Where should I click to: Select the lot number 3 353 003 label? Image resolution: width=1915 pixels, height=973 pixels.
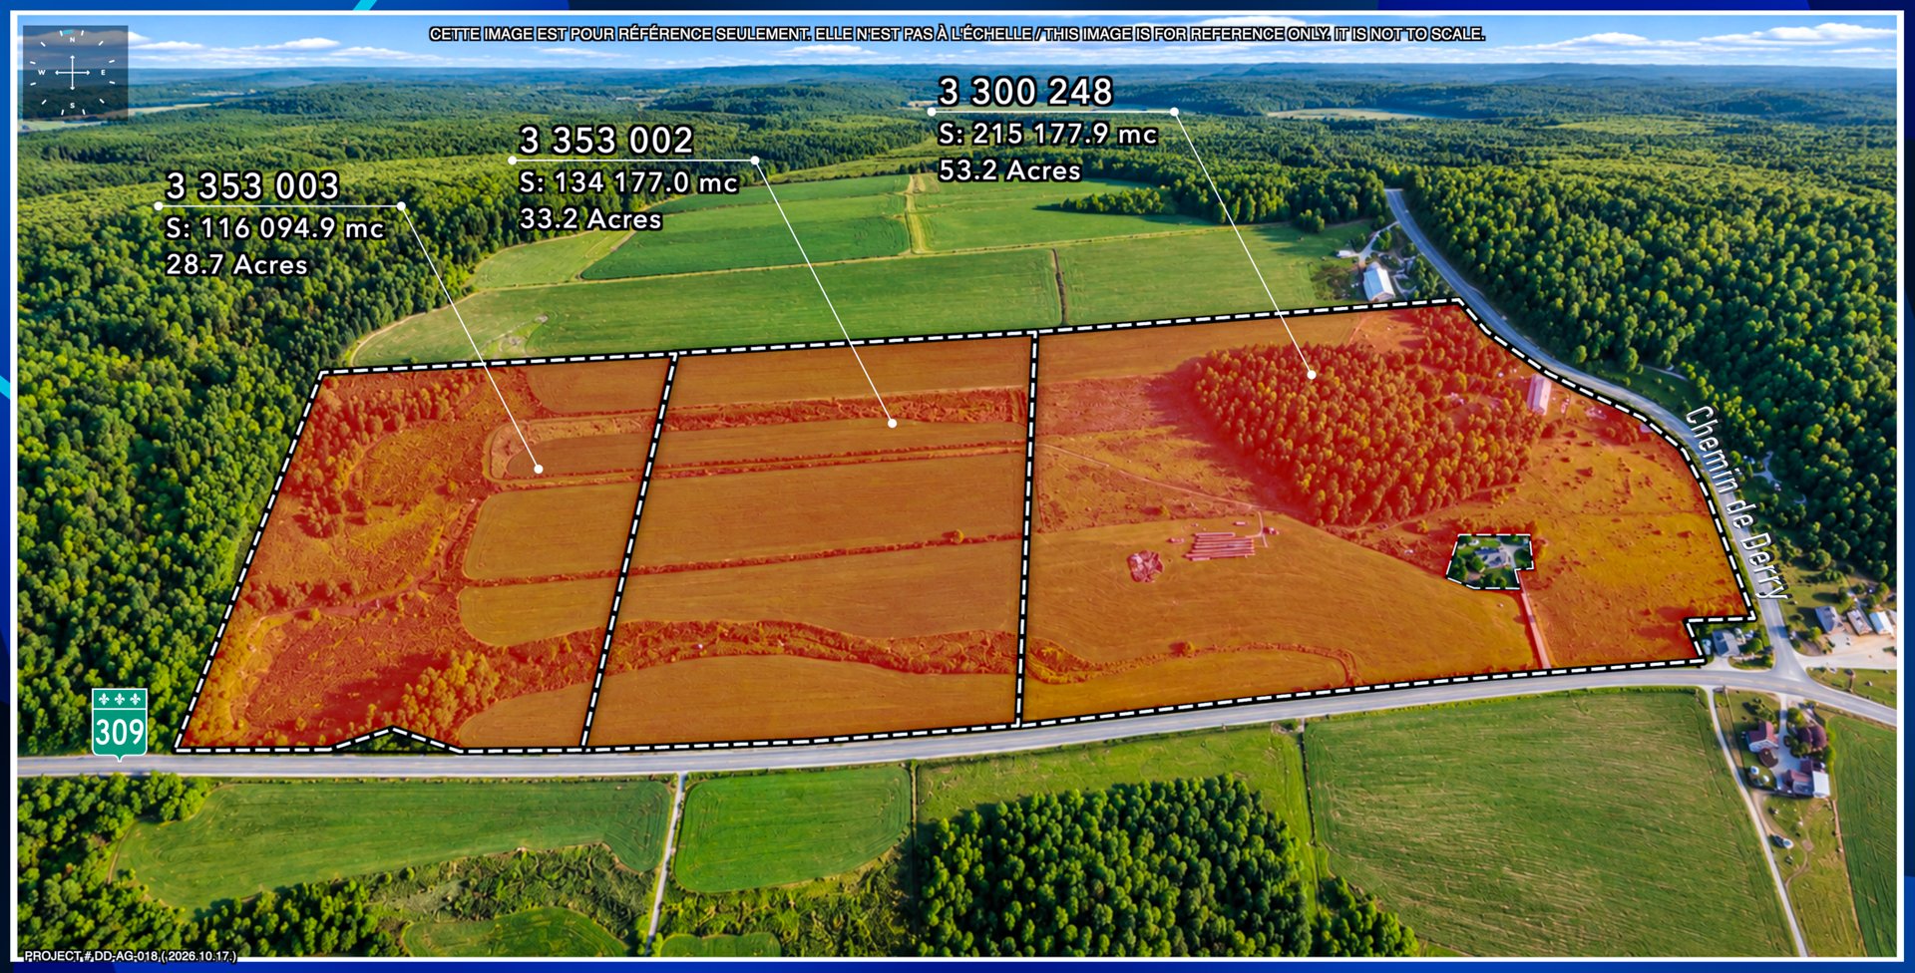coord(252,185)
